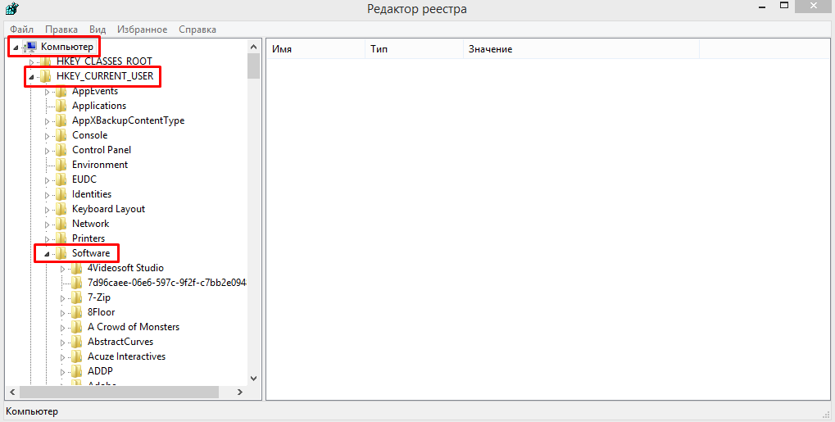This screenshot has width=835, height=422.
Task: Click the tree scroll down arrow
Action: coord(253,379)
